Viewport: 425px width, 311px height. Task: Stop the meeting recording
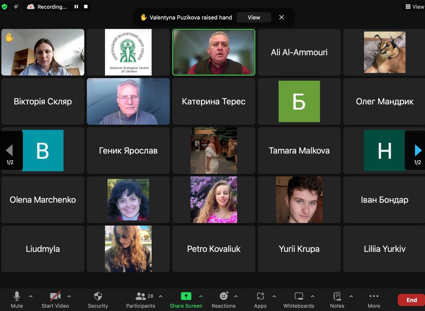pyautogui.click(x=86, y=7)
